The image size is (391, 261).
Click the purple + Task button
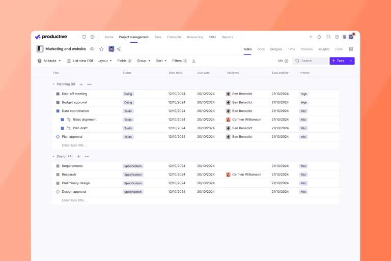(x=338, y=61)
